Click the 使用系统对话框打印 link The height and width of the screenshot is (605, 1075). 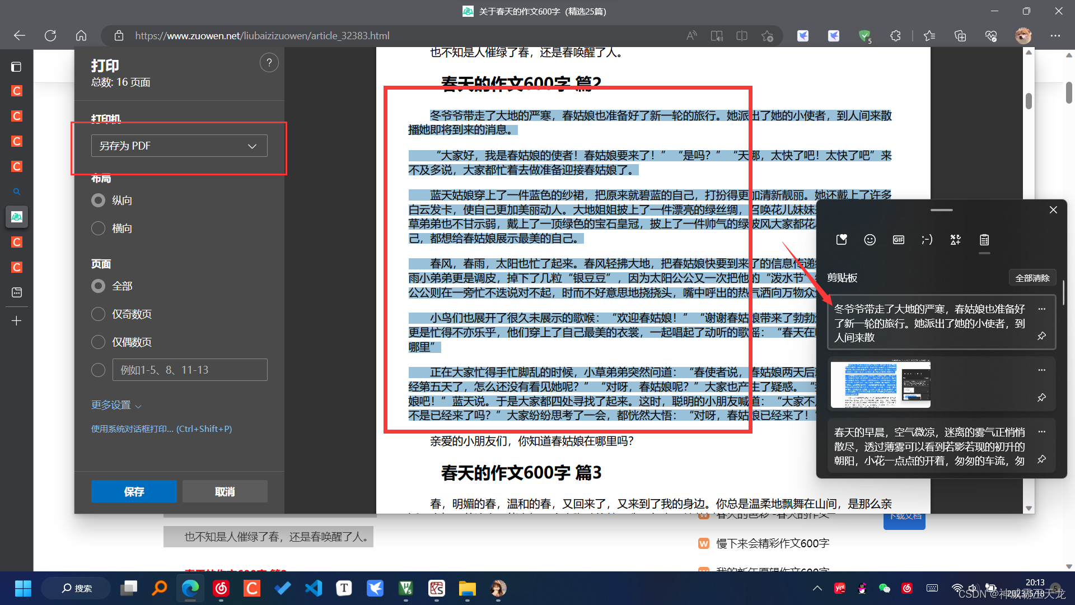click(x=161, y=429)
